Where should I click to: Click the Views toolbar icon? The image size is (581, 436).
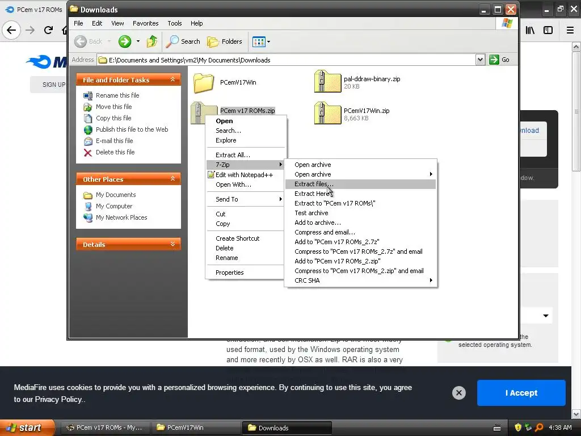[x=259, y=41]
